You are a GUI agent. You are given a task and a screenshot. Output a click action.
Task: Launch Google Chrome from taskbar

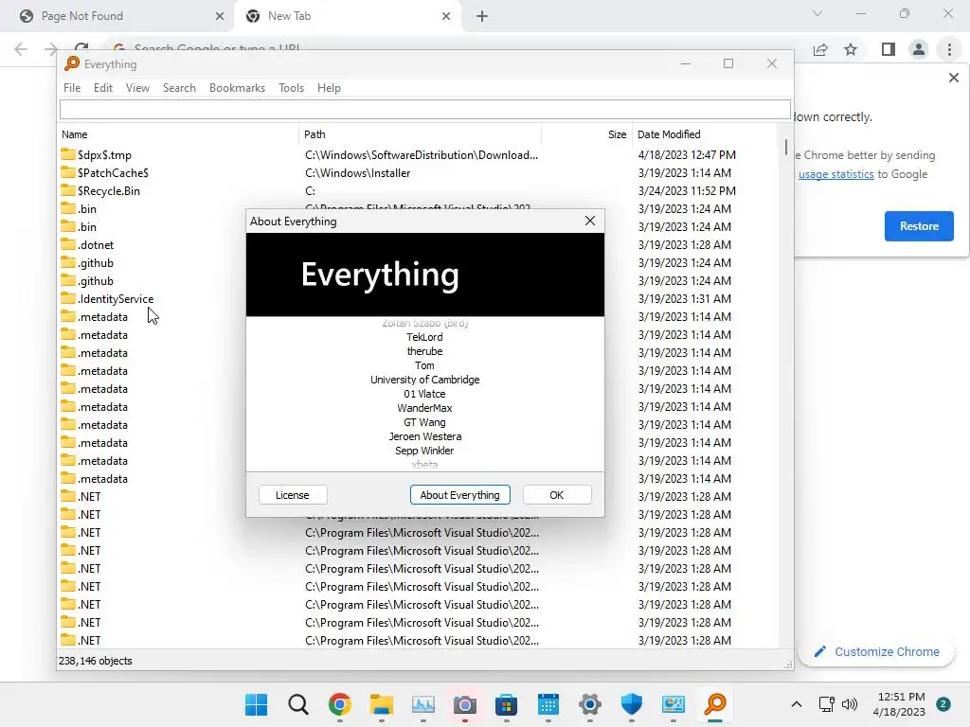pos(340,704)
